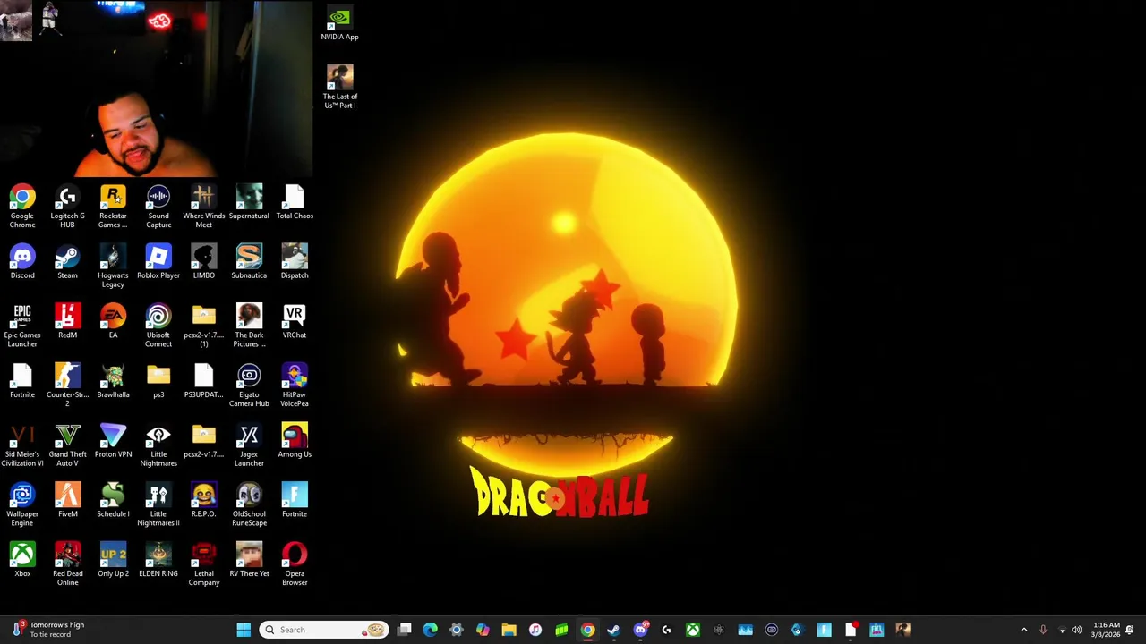Select R.E.P.O. game desktop icon
Viewport: 1146px width, 644px height.
[x=203, y=501]
